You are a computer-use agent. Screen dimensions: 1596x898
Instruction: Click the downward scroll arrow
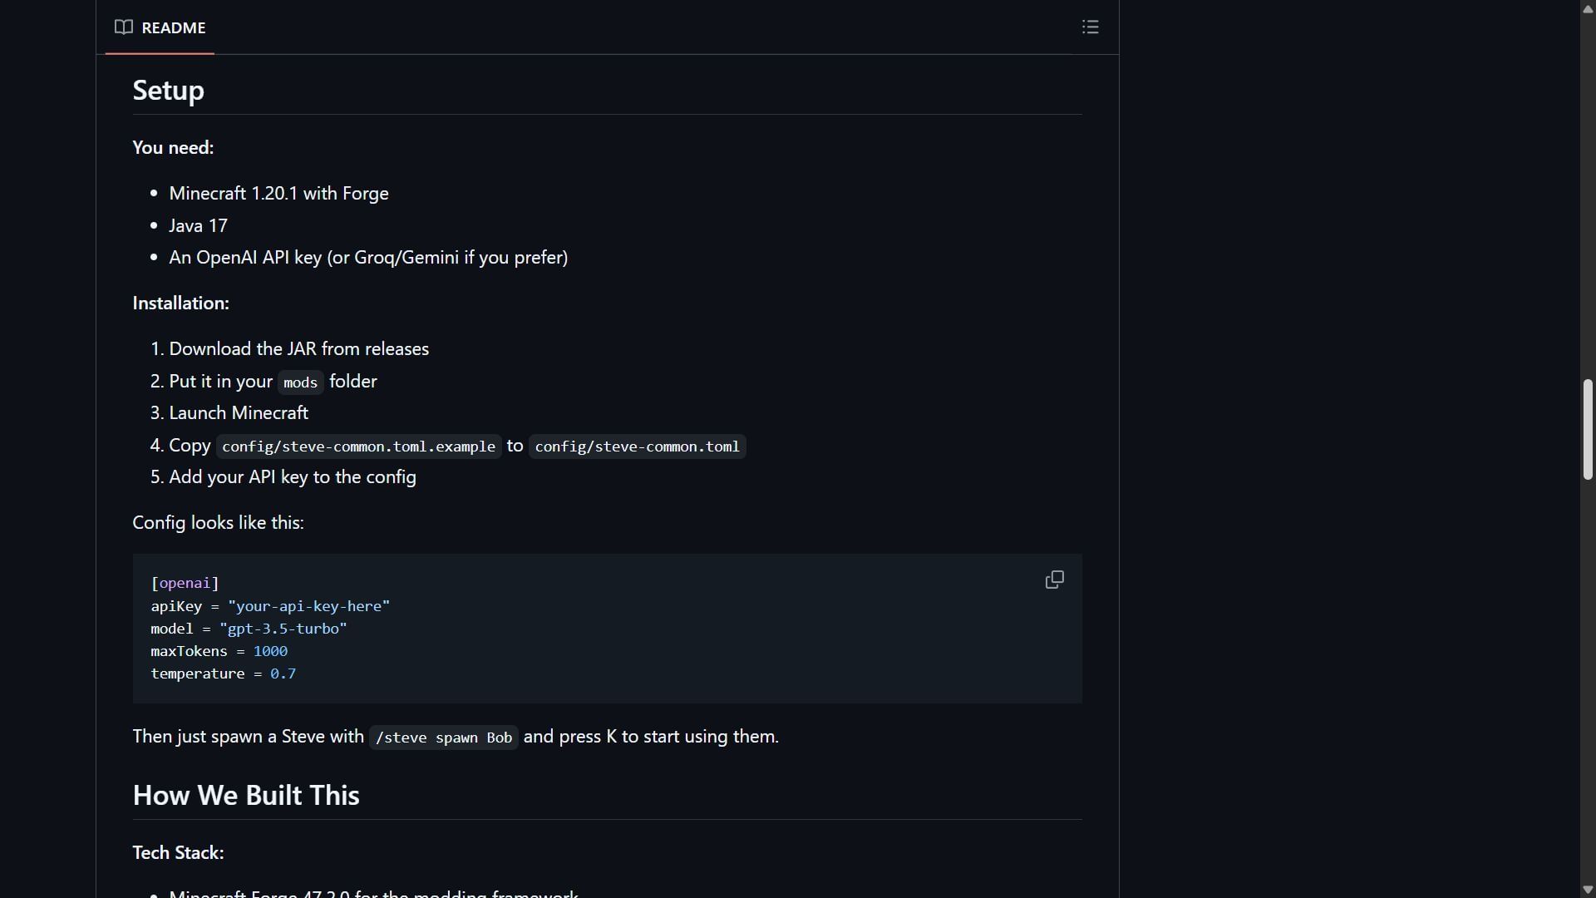(x=1587, y=889)
